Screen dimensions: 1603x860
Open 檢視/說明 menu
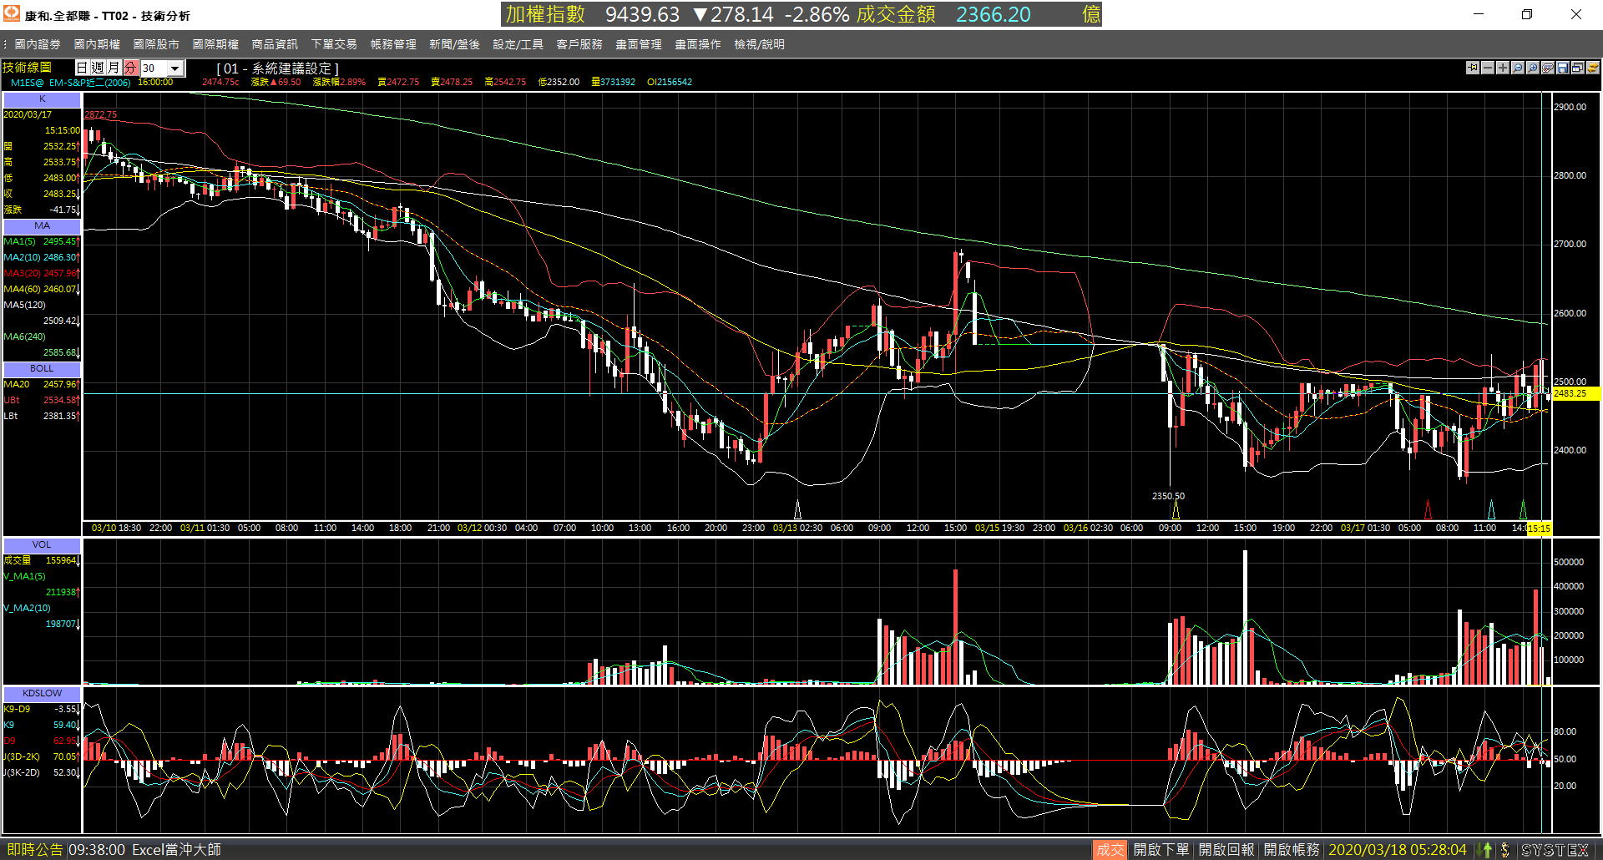759,44
